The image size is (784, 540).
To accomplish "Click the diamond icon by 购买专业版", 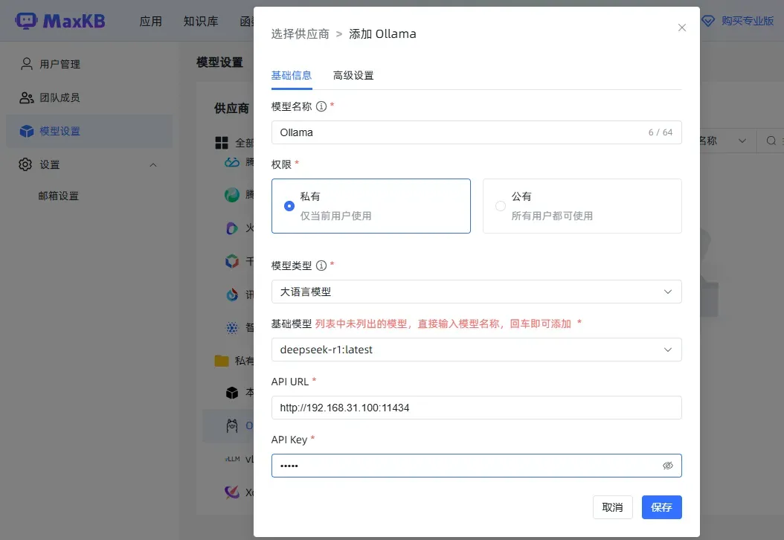I will (708, 21).
